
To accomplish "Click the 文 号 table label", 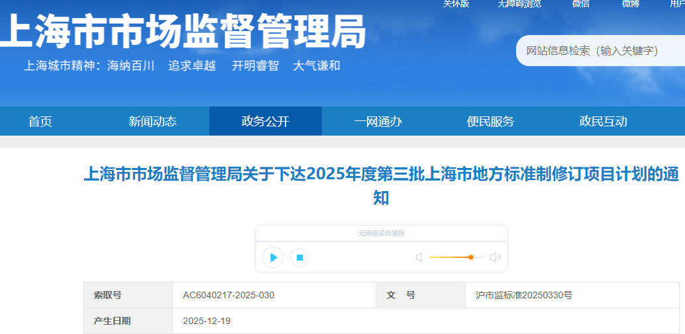I will click(x=401, y=295).
